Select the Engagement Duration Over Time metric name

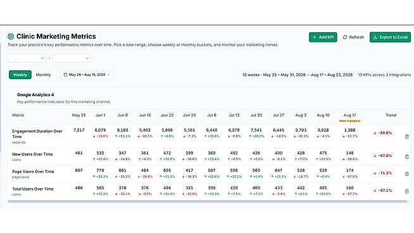pos(37,134)
